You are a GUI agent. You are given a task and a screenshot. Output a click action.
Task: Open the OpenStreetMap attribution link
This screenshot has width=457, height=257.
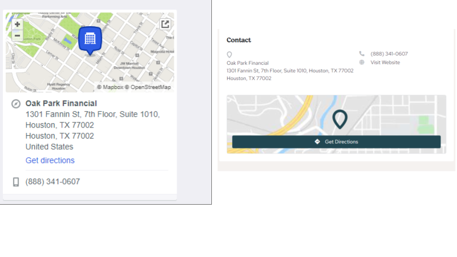148,87
